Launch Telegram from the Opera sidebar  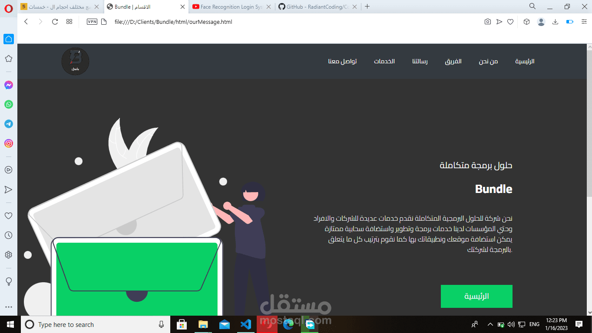[x=8, y=124]
